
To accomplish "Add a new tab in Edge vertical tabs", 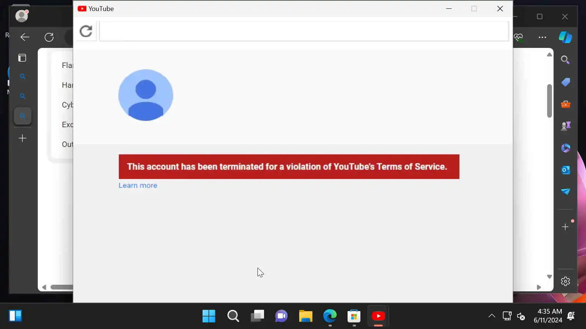I will [22, 138].
